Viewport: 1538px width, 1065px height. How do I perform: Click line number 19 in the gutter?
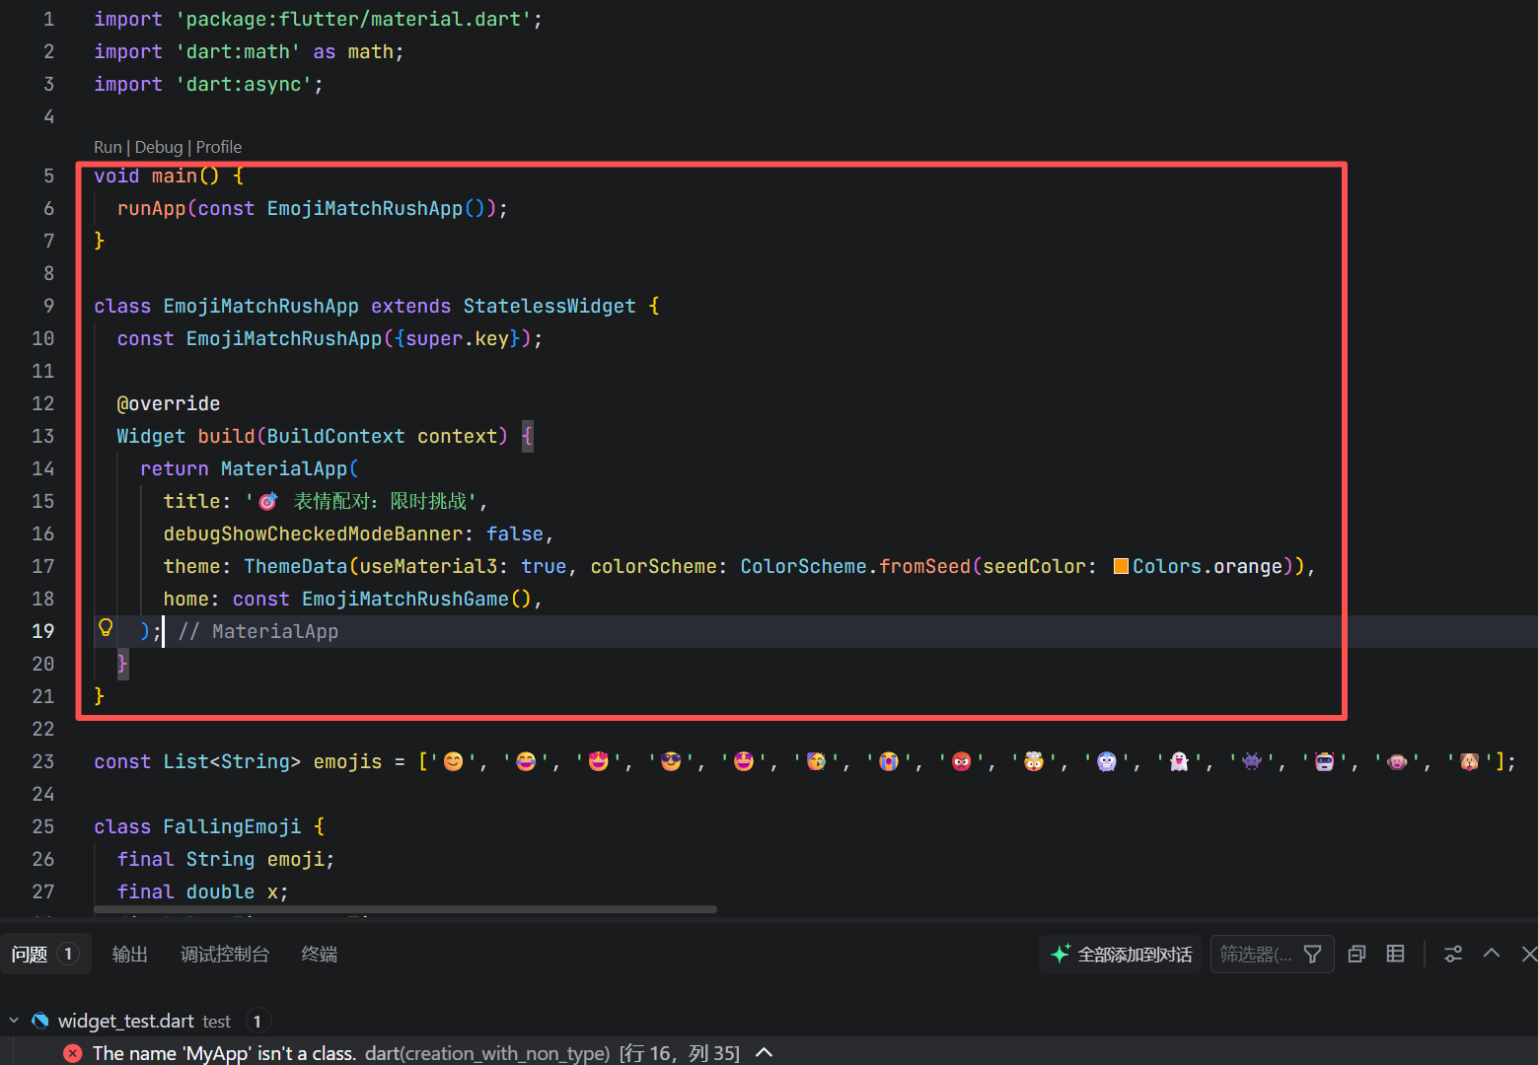(x=43, y=631)
